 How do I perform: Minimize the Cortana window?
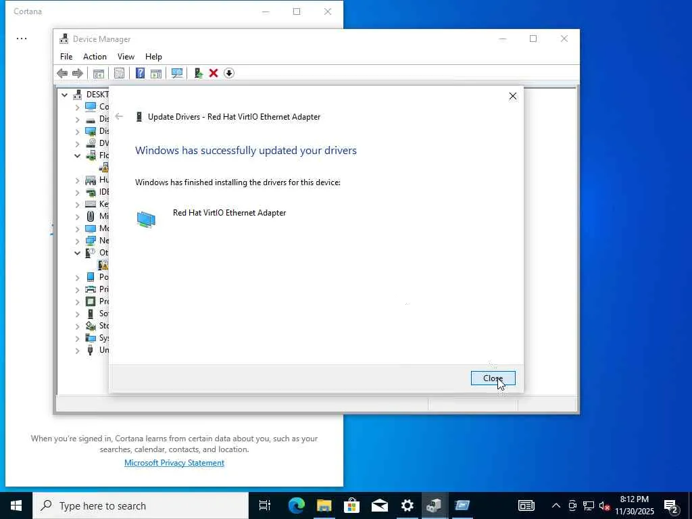tap(266, 11)
